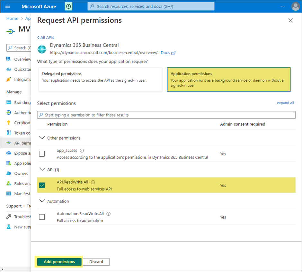The width and height of the screenshot is (302, 272).
Task: Click the Business Central overview URL text
Action: pyautogui.click(x=104, y=53)
